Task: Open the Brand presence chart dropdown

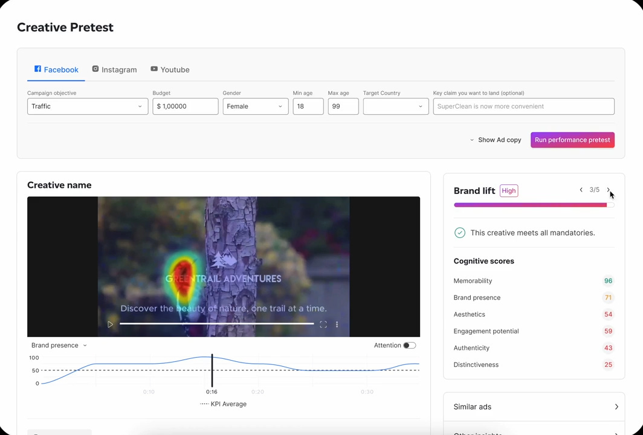Action: click(59, 345)
